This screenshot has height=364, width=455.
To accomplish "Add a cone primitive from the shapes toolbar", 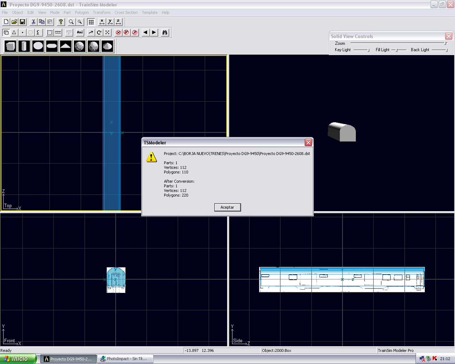I will [107, 46].
